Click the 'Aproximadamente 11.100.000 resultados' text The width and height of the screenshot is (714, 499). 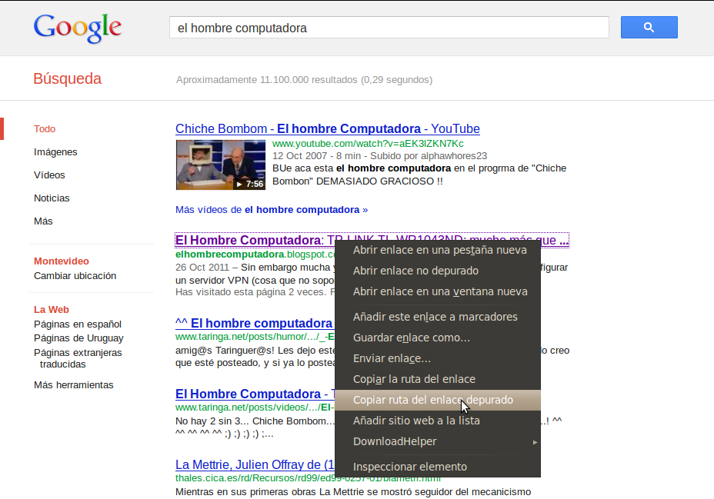pos(304,80)
